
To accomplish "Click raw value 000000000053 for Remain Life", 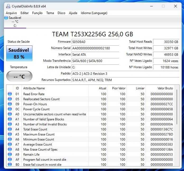I will point(162,154).
